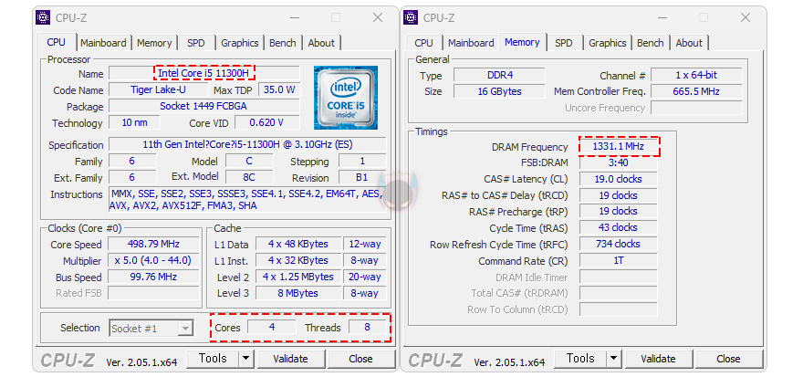The image size is (803, 377).
Task: Click the processor name Intel Core i5 11300H
Action: pyautogui.click(x=203, y=73)
